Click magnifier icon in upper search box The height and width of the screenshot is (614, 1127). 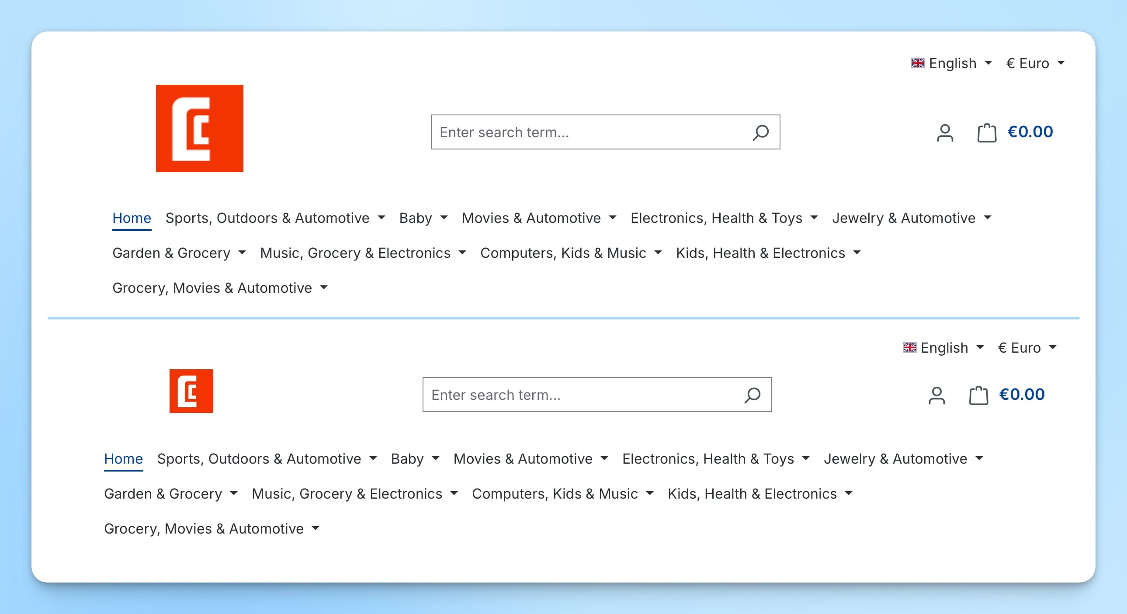pyautogui.click(x=760, y=132)
